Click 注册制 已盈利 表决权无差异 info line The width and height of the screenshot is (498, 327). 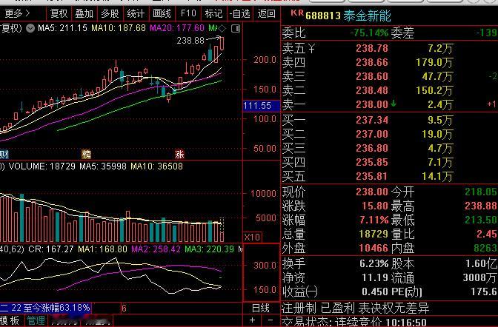[356, 308]
